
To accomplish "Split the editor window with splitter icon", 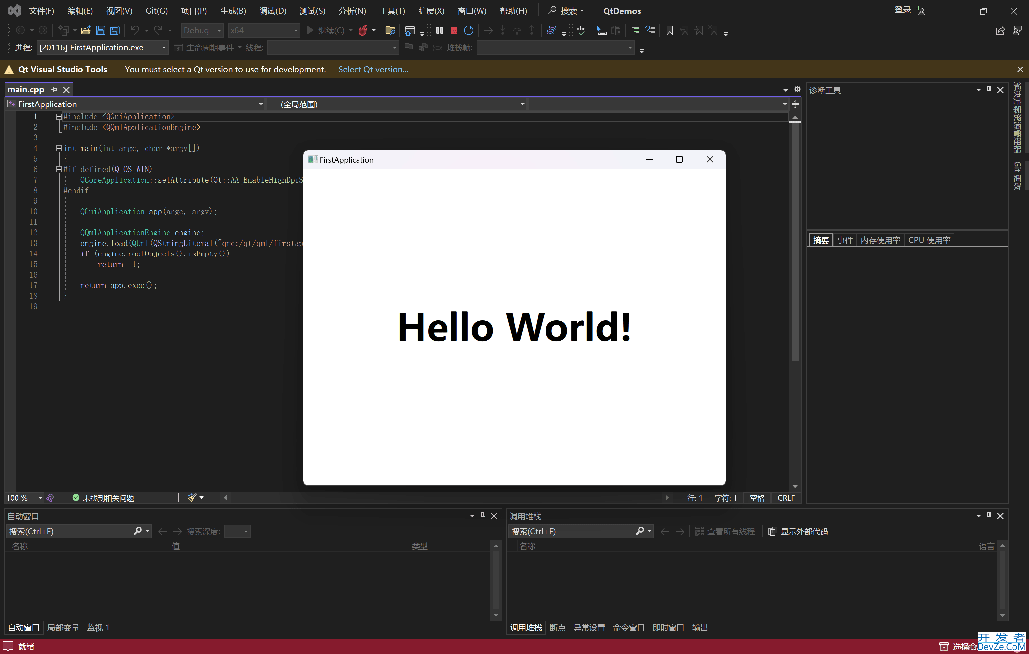I will click(x=795, y=104).
